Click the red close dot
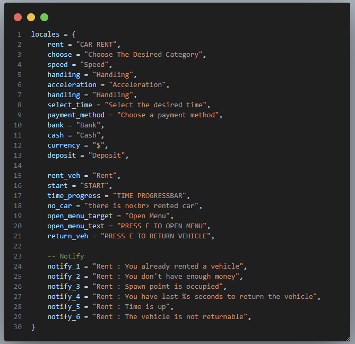The height and width of the screenshot is (344, 355). (18, 18)
